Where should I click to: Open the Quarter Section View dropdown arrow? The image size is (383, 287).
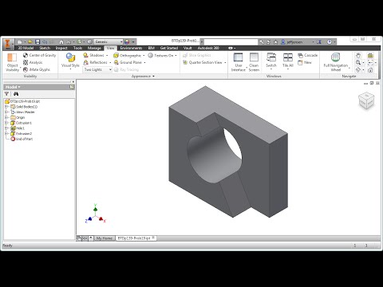tap(225, 63)
